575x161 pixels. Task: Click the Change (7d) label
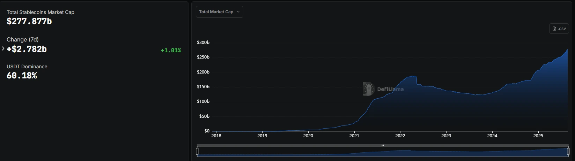(23, 40)
